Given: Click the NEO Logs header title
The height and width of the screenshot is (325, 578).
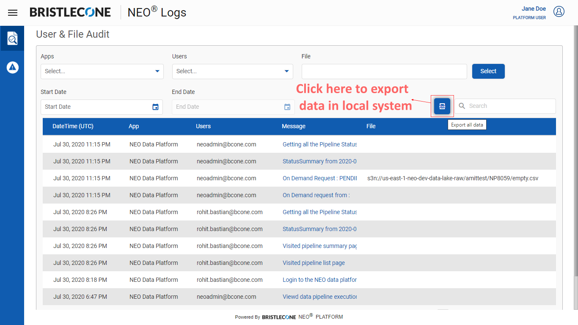Looking at the screenshot, I should (x=157, y=12).
